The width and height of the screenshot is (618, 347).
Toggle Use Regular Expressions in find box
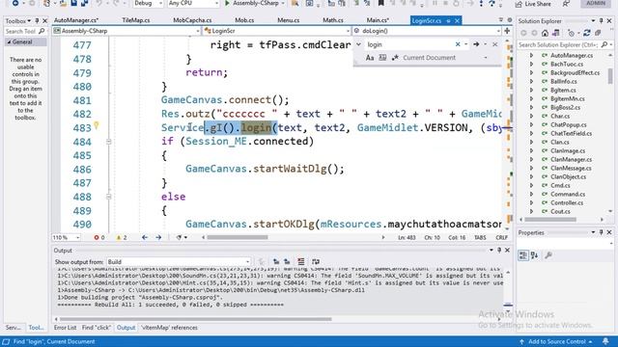(395, 58)
